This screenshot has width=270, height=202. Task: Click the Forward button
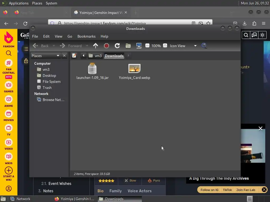(71, 46)
